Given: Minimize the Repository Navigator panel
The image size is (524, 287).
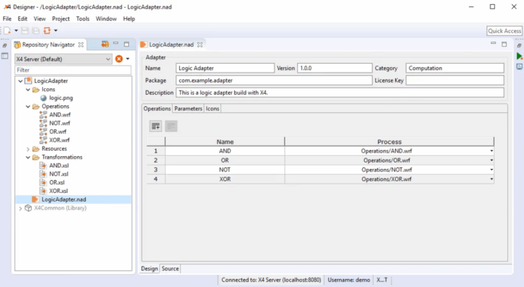Looking at the screenshot, I should [x=116, y=45].
